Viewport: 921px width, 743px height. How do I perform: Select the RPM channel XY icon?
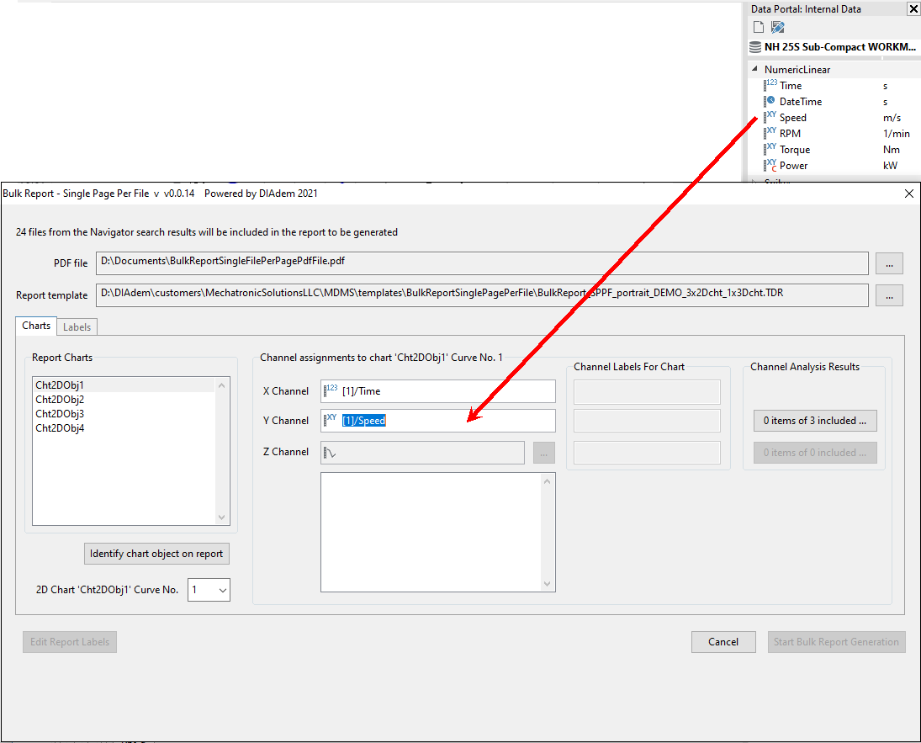pyautogui.click(x=770, y=133)
